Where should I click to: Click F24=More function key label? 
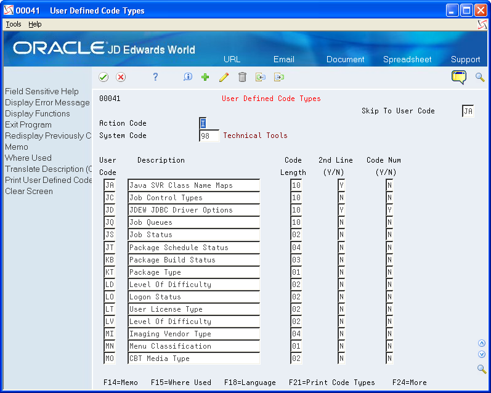(x=409, y=383)
